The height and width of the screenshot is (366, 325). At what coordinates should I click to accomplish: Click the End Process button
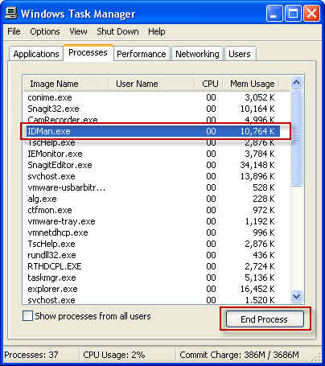[x=265, y=319]
